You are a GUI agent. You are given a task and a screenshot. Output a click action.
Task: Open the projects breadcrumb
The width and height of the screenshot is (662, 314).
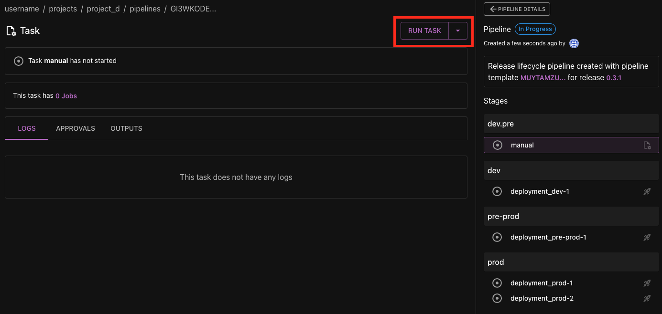[x=63, y=9]
